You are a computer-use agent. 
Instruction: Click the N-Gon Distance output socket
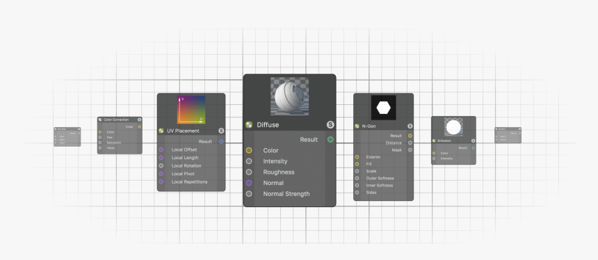(x=410, y=143)
